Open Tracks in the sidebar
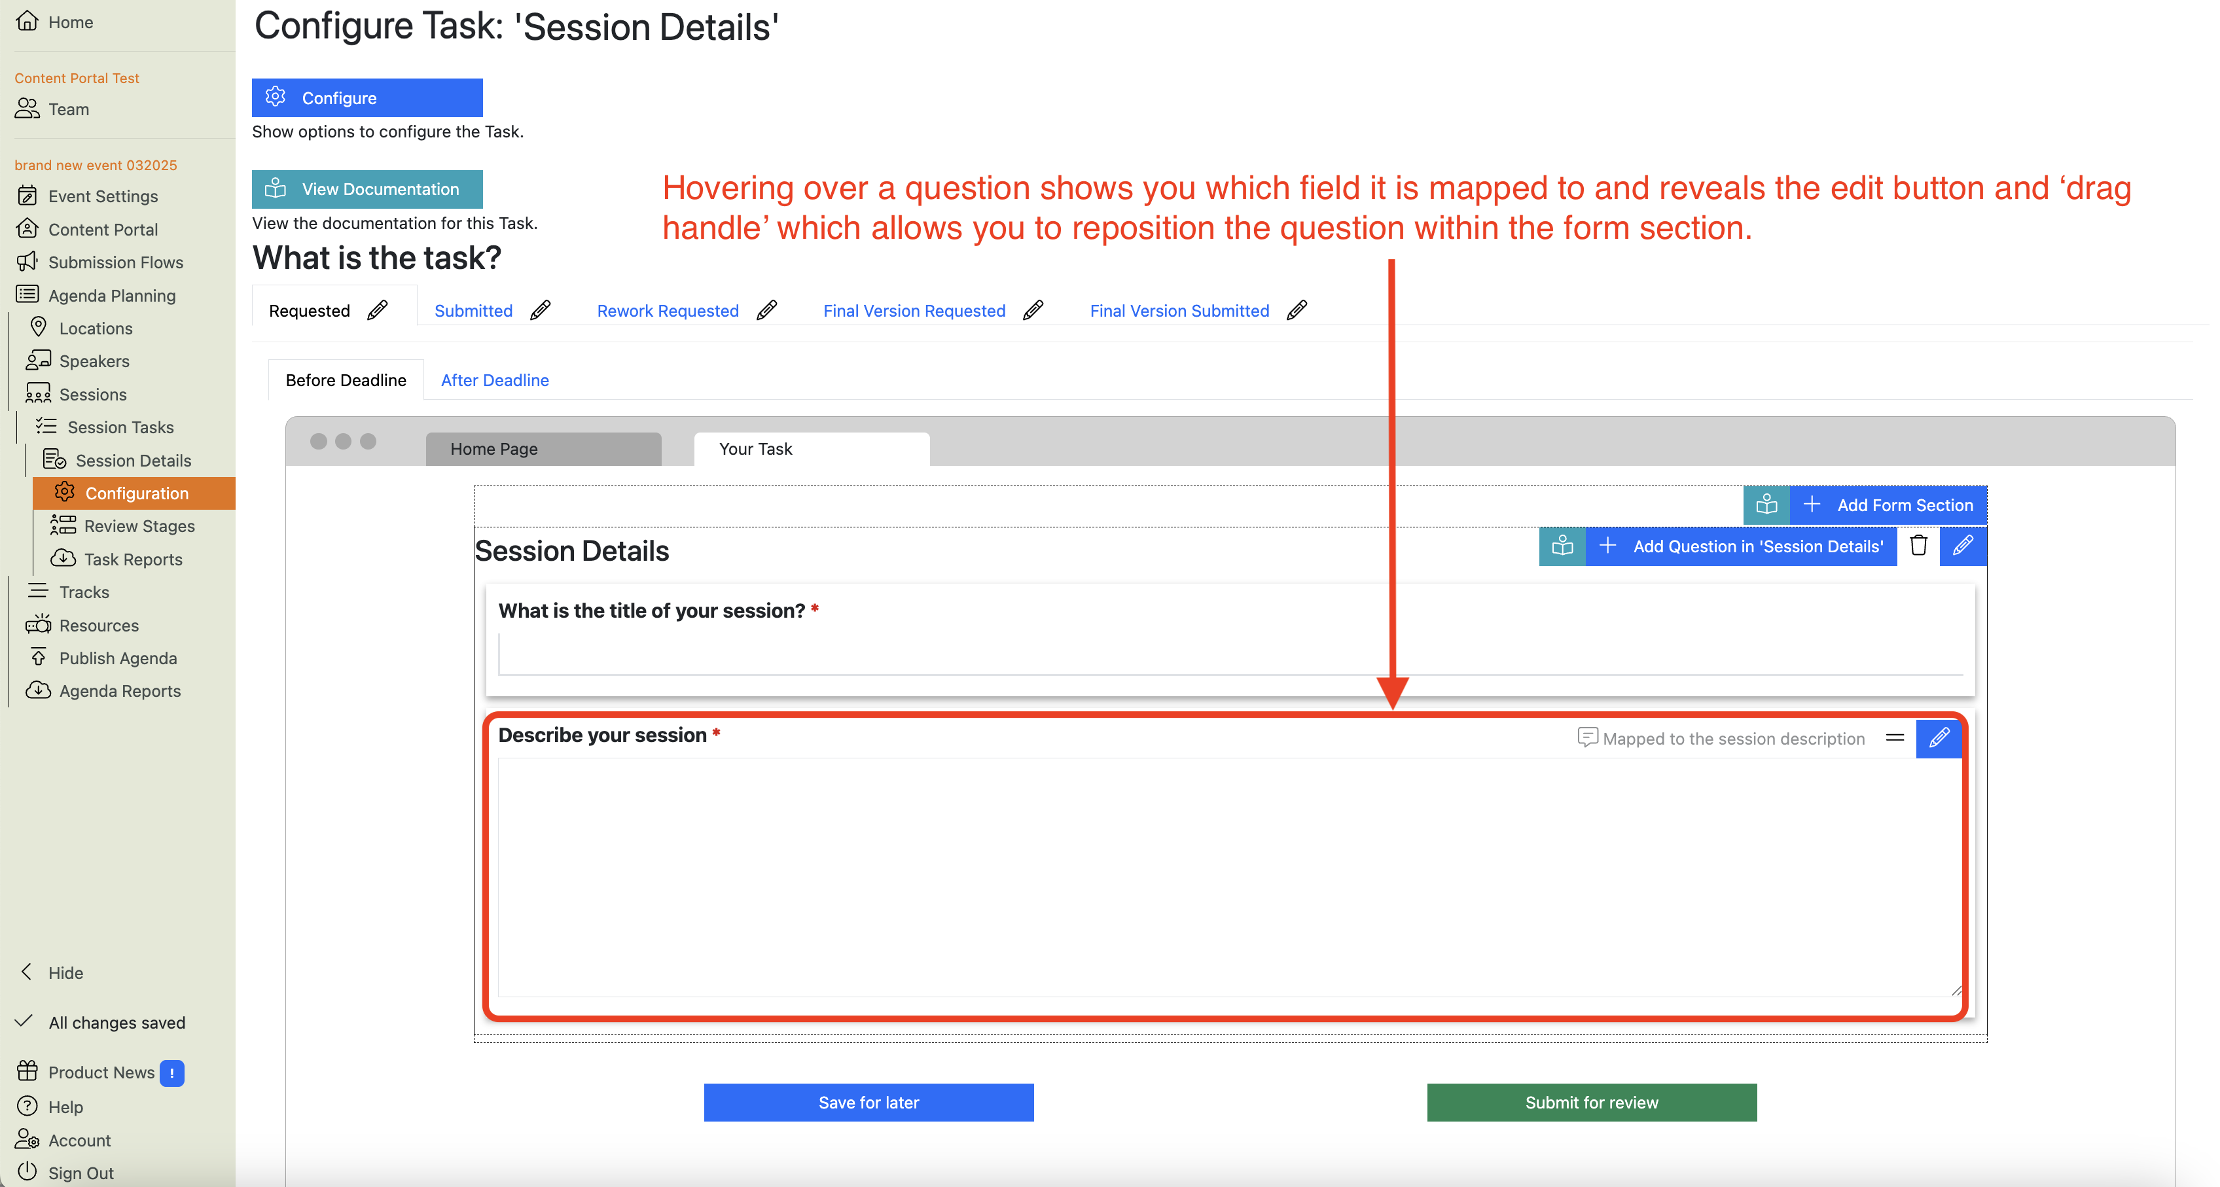 click(84, 592)
